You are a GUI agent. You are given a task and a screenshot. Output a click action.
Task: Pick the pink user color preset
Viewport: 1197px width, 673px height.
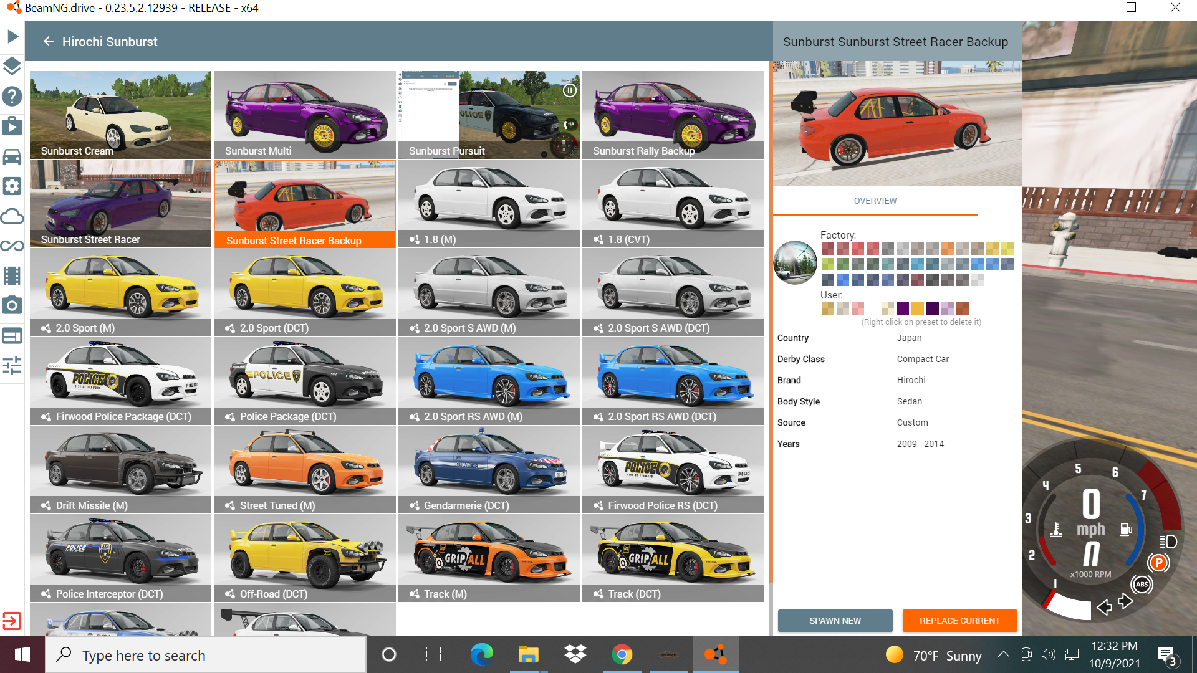(x=857, y=308)
